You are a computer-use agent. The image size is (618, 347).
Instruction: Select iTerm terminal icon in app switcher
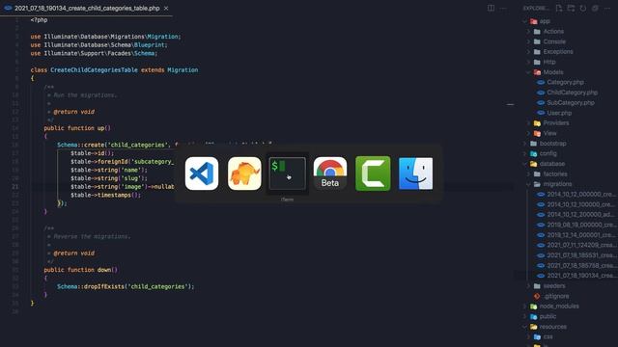pos(288,173)
